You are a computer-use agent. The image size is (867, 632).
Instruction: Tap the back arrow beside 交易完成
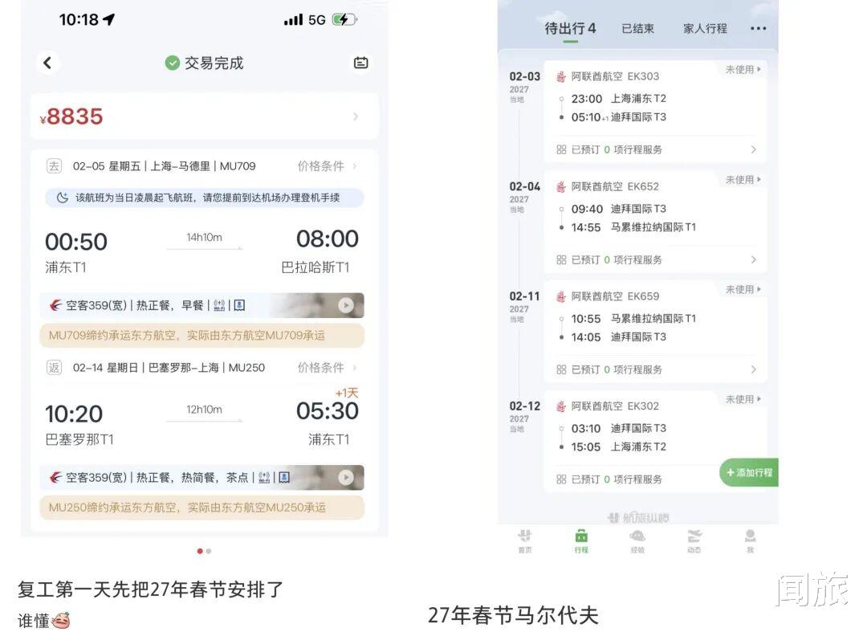click(48, 63)
